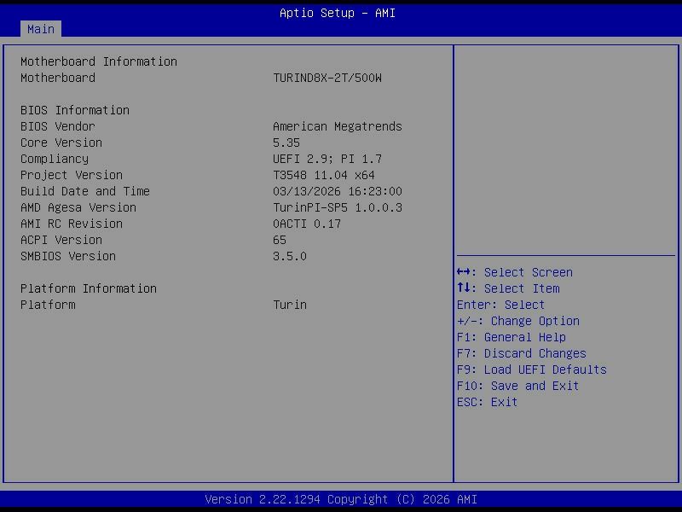Click the Aptio Setup - AMI title

[x=338, y=13]
